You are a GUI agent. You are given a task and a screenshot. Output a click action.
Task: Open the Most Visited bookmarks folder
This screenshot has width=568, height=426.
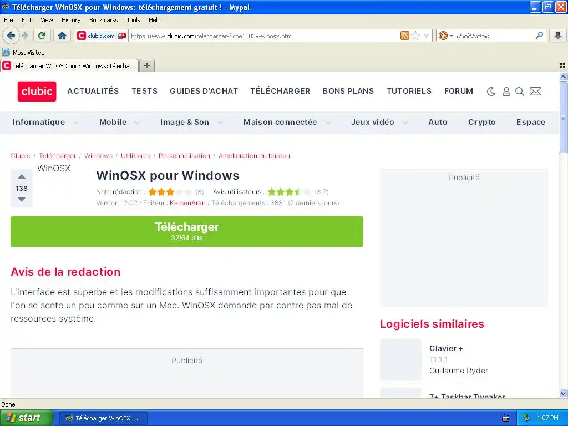(23, 53)
